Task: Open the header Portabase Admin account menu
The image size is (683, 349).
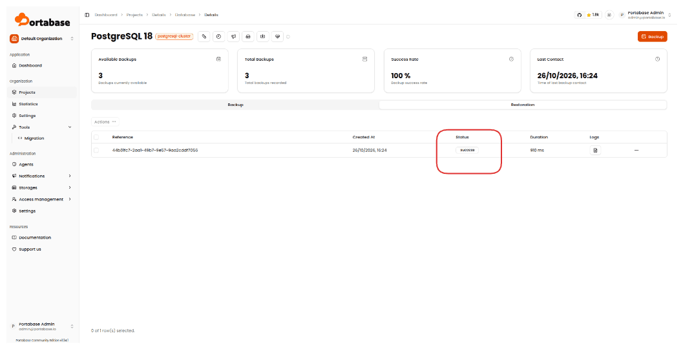Action: [645, 16]
